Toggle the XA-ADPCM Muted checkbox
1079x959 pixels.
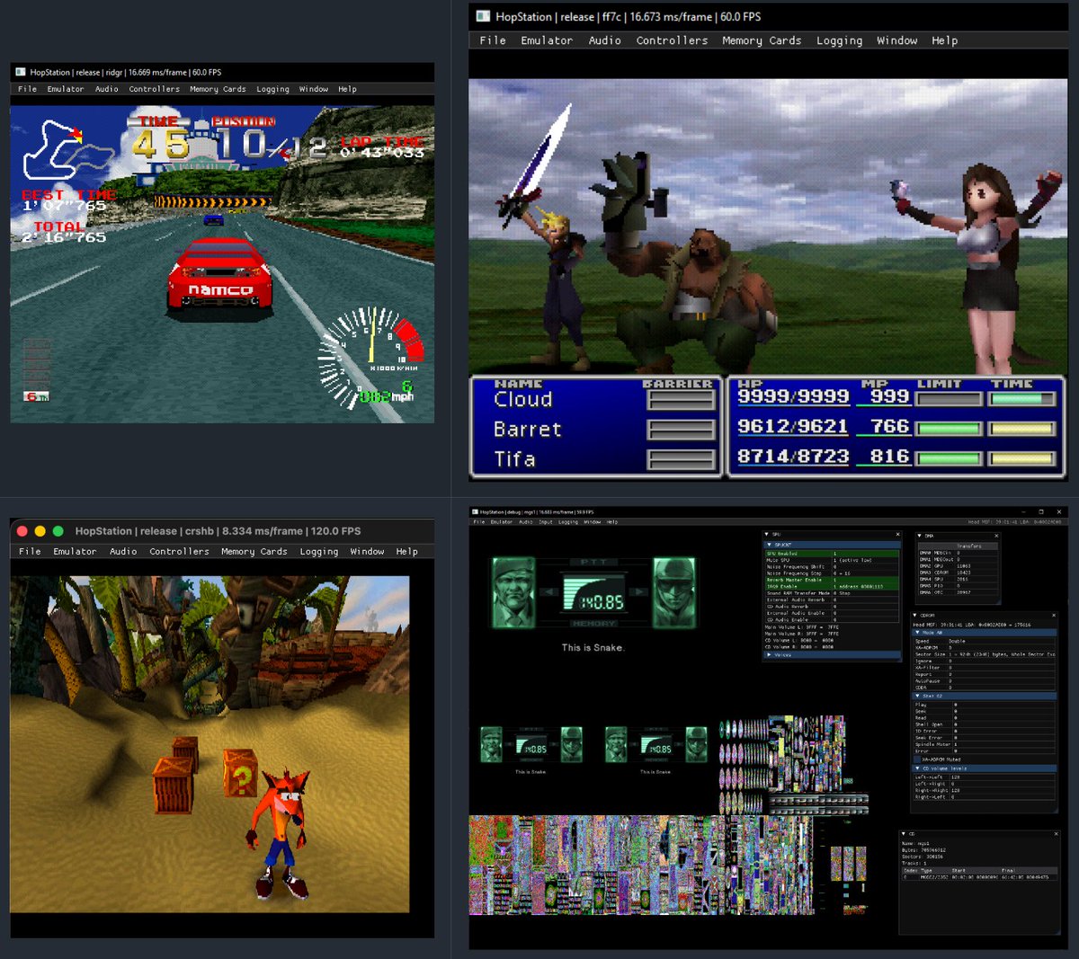click(x=917, y=759)
